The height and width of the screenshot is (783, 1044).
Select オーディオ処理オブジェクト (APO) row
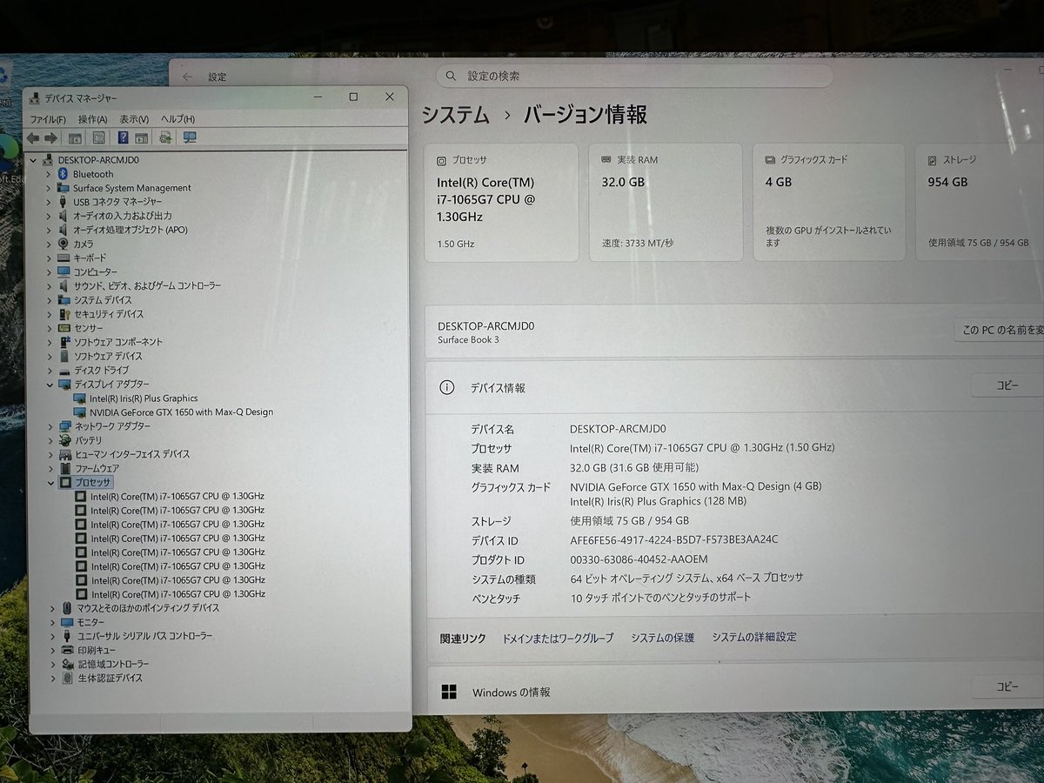pos(130,230)
